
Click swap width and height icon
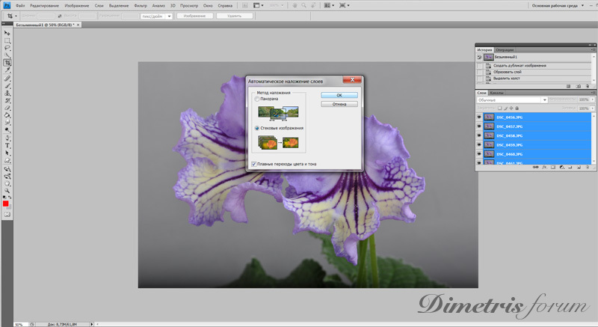click(x=60, y=16)
